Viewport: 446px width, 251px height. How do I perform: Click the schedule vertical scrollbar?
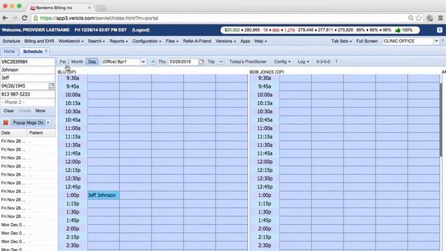441,119
